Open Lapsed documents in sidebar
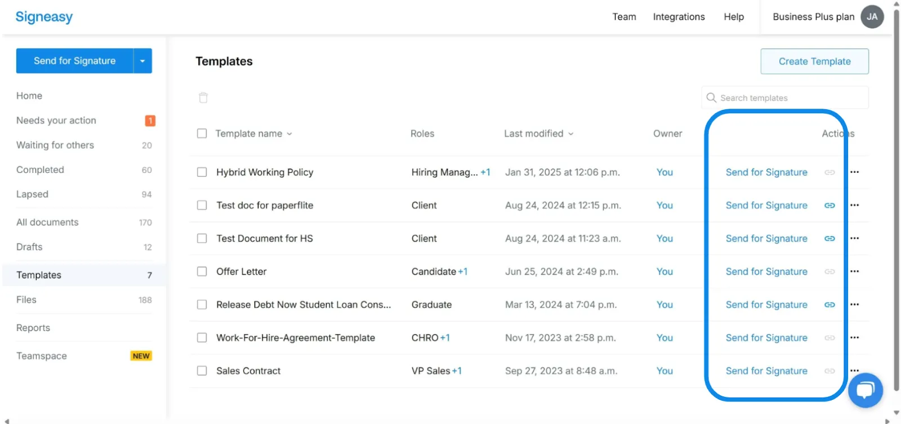 point(32,194)
